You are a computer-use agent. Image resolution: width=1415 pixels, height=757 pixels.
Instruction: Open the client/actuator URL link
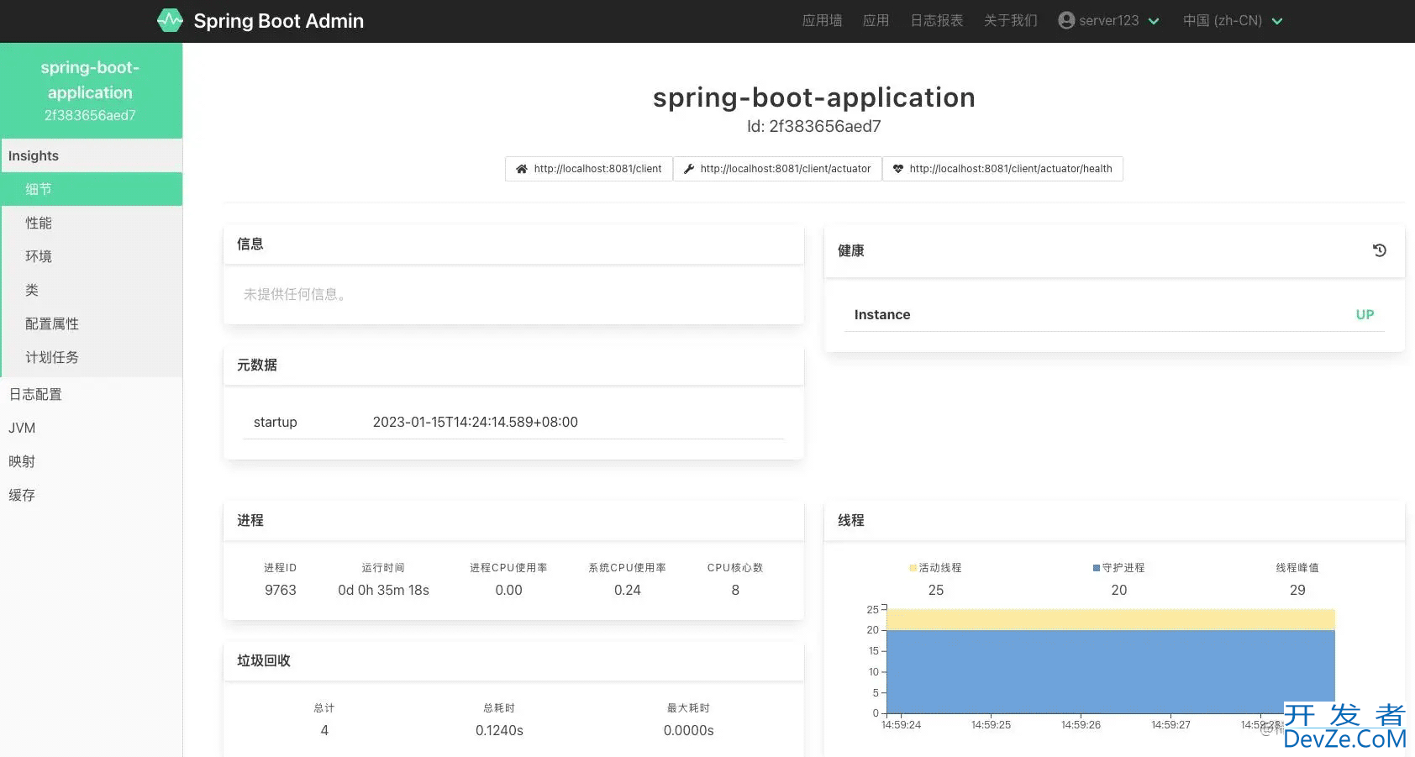coord(777,169)
